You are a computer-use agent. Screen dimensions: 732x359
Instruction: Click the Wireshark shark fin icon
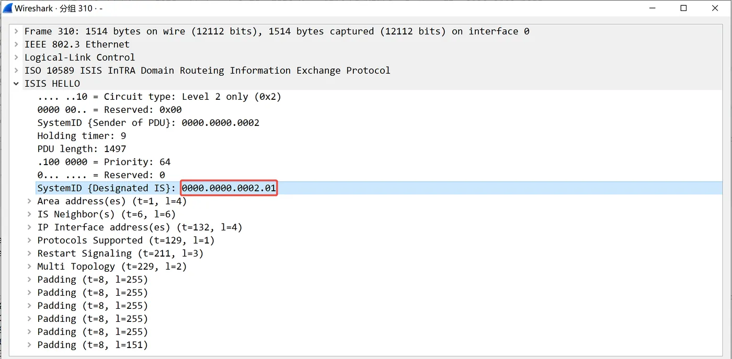tap(8, 8)
